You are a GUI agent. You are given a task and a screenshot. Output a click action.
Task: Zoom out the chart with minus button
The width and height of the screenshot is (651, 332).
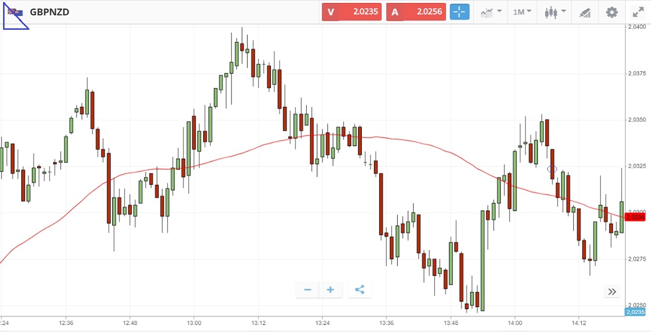[308, 290]
